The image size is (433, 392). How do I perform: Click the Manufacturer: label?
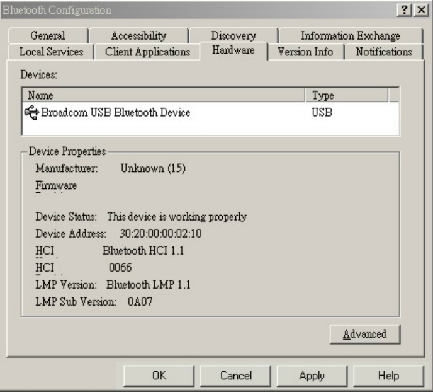tap(67, 168)
